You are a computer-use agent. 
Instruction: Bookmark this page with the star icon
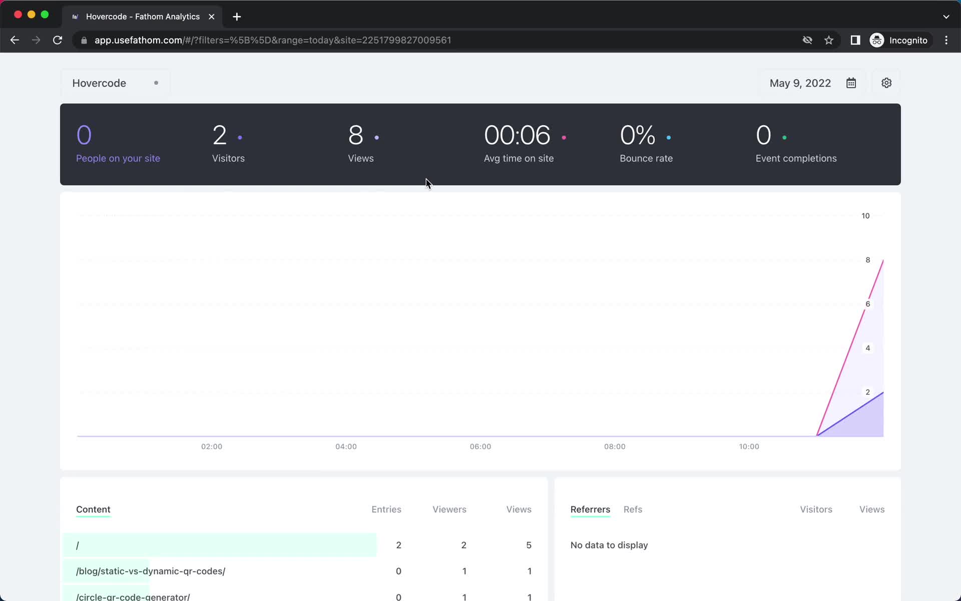point(829,40)
